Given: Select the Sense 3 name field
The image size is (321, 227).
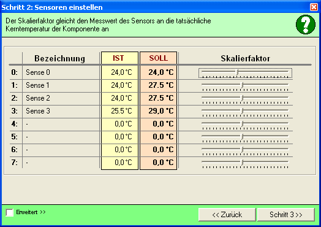Looking at the screenshot, I should point(61,111).
